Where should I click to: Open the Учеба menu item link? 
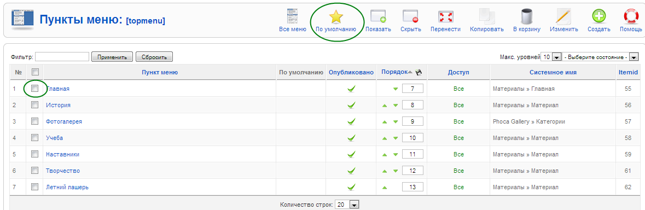(x=54, y=138)
